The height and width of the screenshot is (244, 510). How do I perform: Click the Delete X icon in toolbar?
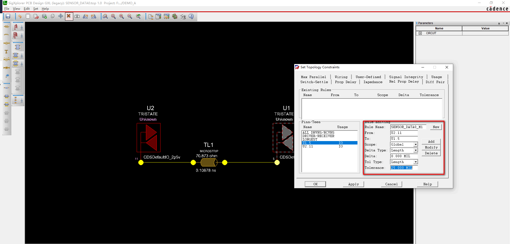pyautogui.click(x=69, y=16)
